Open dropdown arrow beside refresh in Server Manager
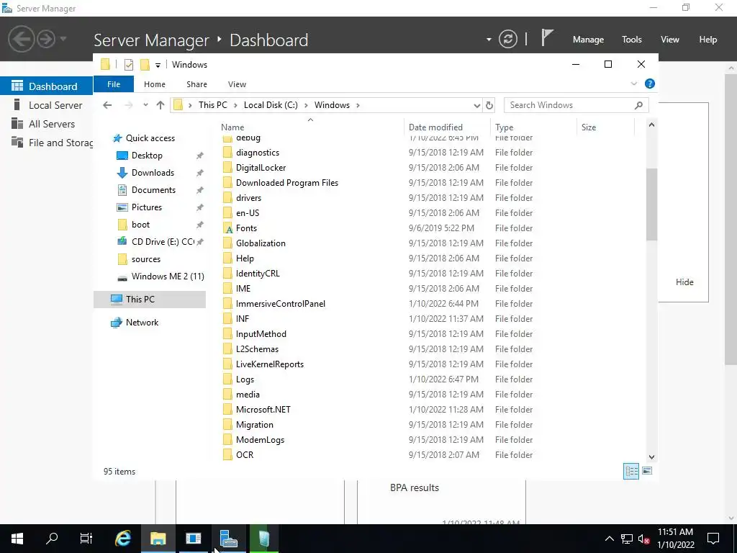The width and height of the screenshot is (737, 553). [x=489, y=40]
